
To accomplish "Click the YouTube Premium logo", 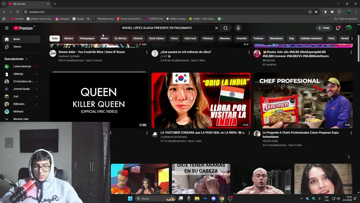I will pyautogui.click(x=23, y=28).
